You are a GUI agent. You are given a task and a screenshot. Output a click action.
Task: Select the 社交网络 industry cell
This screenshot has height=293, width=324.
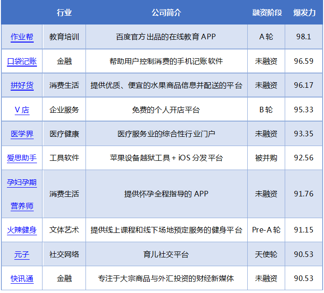click(x=64, y=254)
